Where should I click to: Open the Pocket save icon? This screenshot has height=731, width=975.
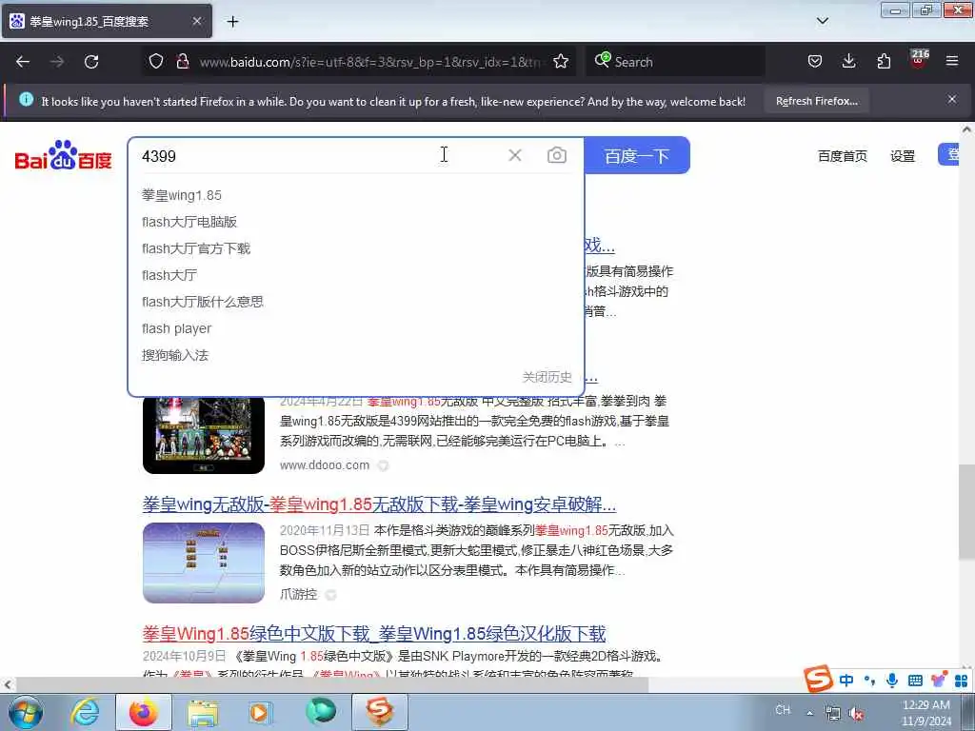click(x=815, y=62)
